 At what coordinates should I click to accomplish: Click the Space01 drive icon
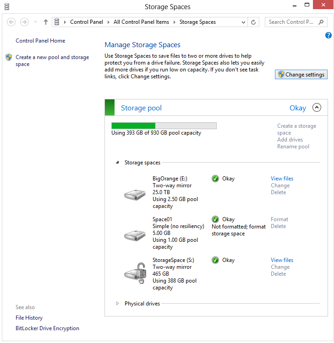click(x=135, y=235)
